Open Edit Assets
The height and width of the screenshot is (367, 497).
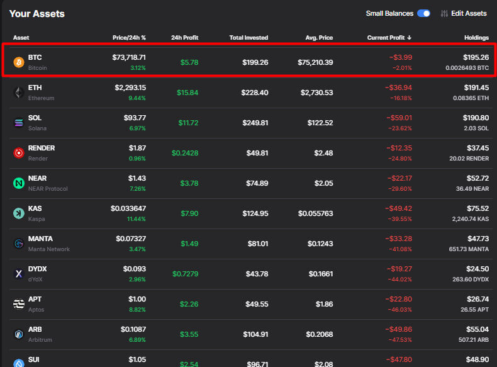point(464,13)
